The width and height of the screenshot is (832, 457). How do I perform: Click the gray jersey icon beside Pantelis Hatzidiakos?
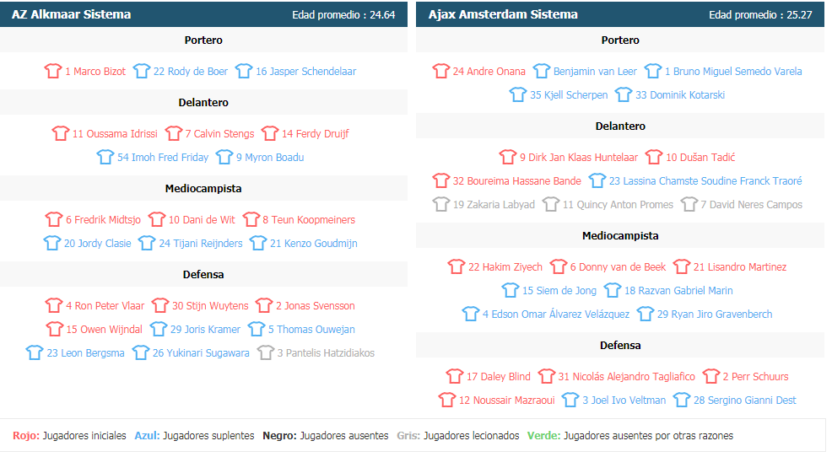265,352
